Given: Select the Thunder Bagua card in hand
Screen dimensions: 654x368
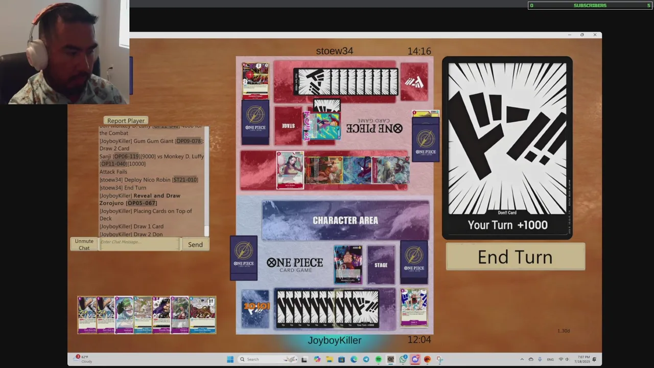Looking at the screenshot, I should 161,315.
